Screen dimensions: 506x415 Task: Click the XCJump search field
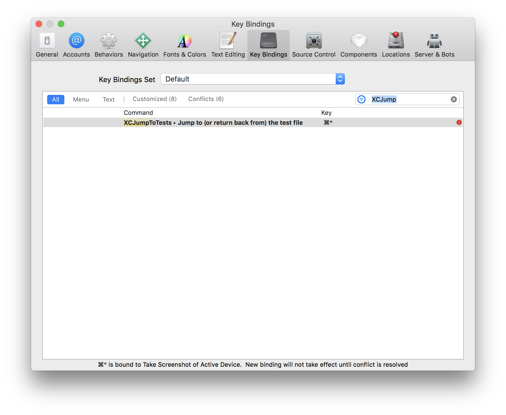[408, 99]
